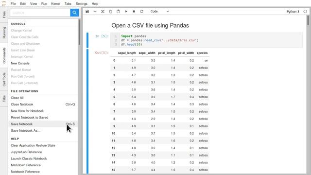Click the Restart Kernel command
311x175 pixels.
pyautogui.click(x=43, y=70)
